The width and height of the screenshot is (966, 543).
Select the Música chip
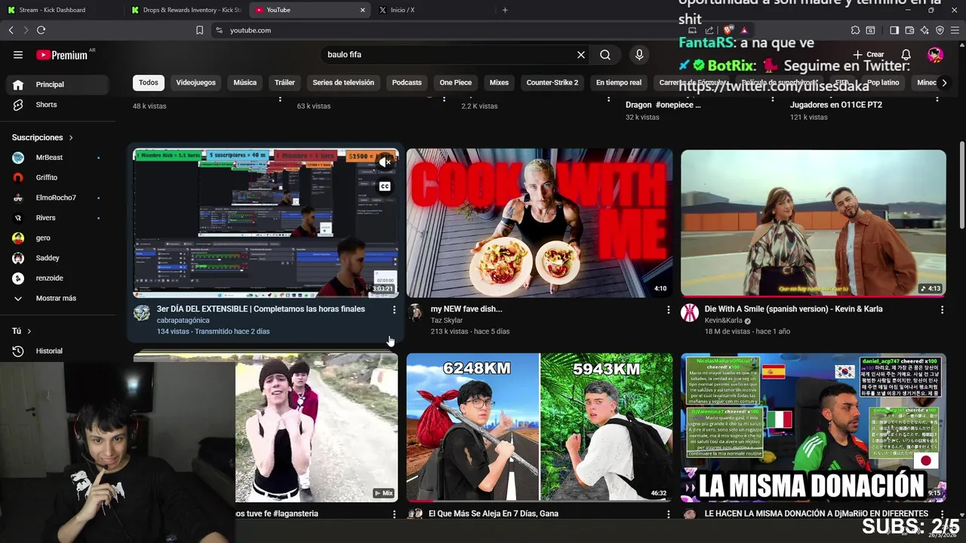coord(245,82)
